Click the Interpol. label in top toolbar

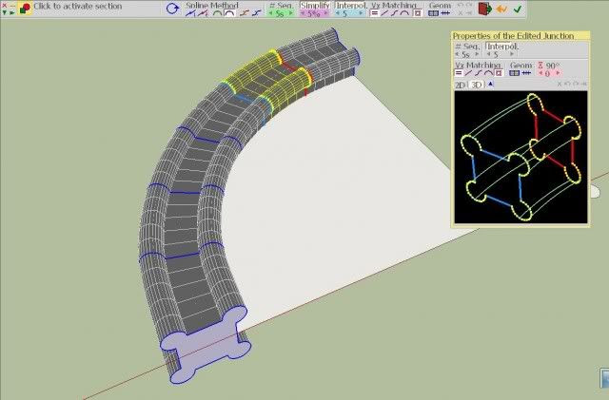[351, 6]
